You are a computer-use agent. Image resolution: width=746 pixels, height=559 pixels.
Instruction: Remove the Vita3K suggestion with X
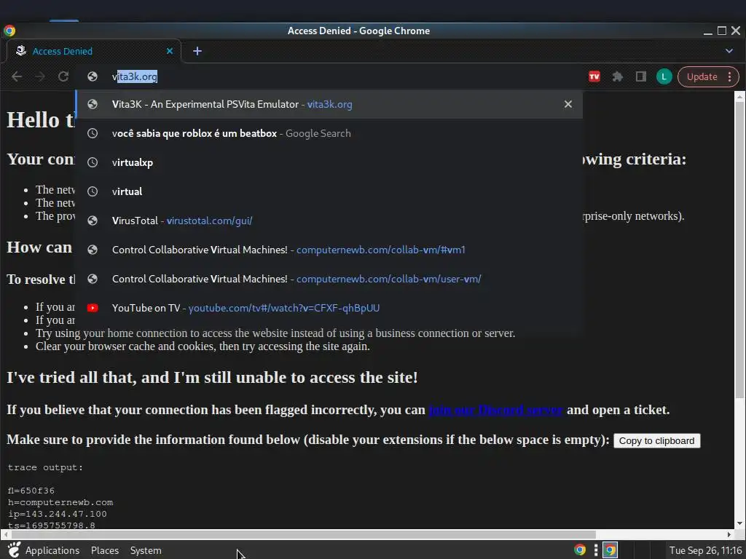tap(568, 104)
